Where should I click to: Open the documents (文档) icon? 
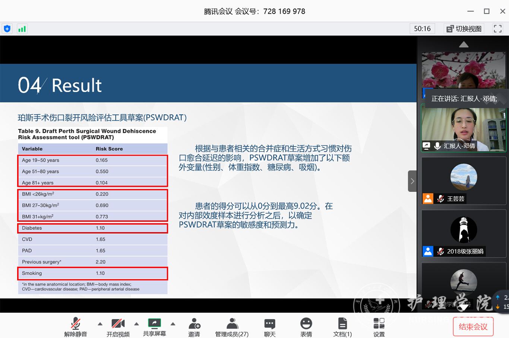tap(342, 327)
